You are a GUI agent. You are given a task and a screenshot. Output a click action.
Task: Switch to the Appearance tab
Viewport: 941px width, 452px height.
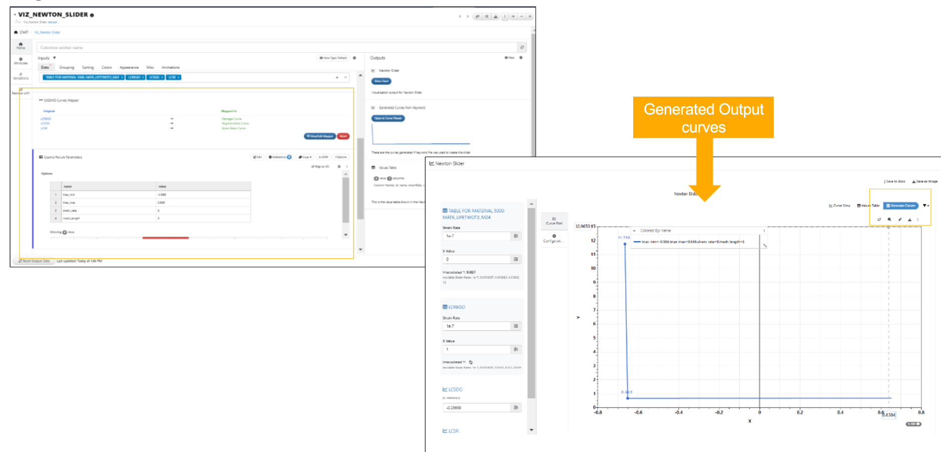129,67
